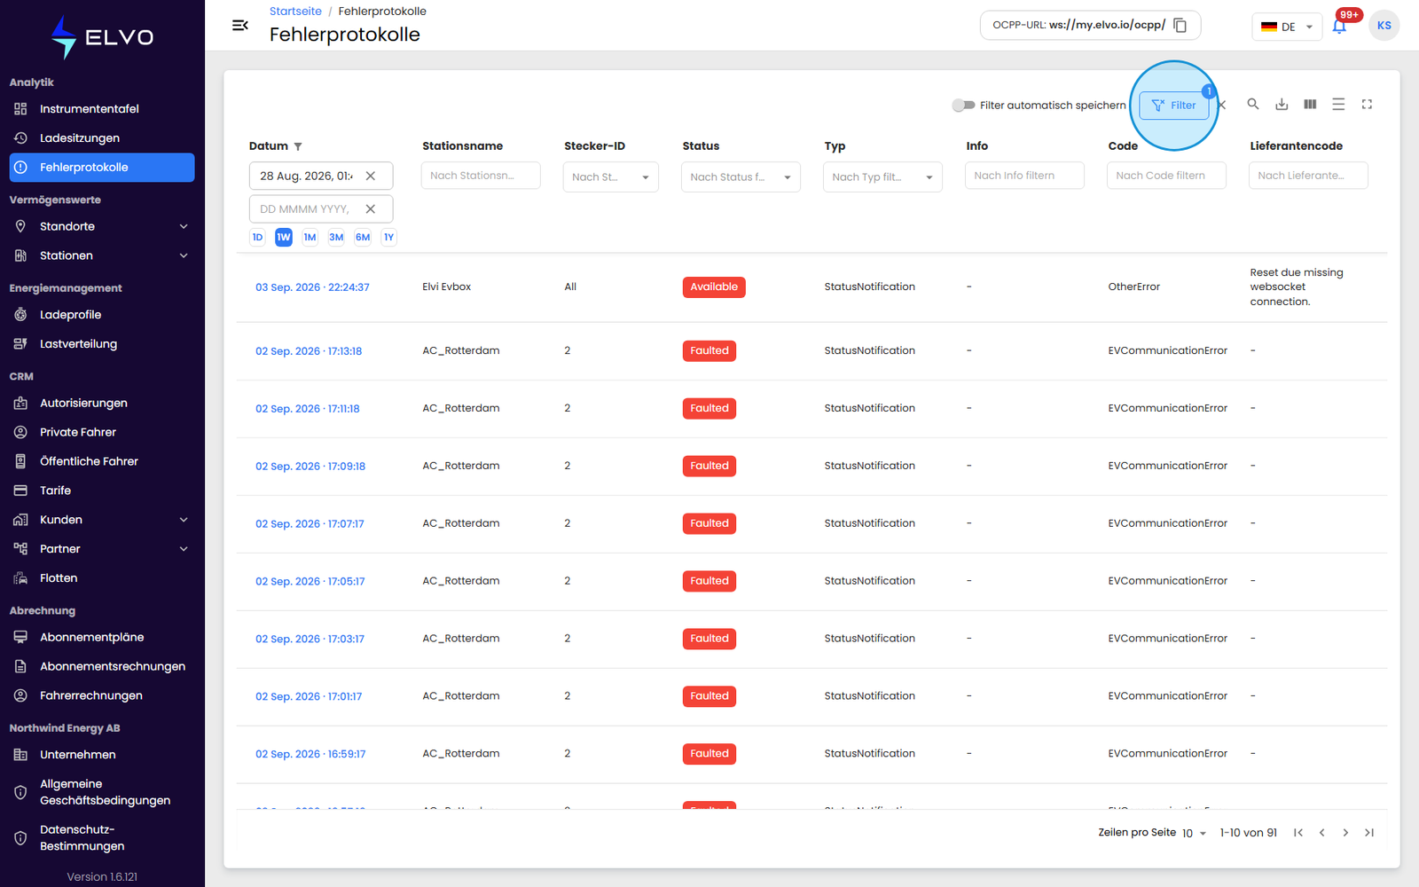Click the Nach Info filtern field

click(x=1024, y=176)
